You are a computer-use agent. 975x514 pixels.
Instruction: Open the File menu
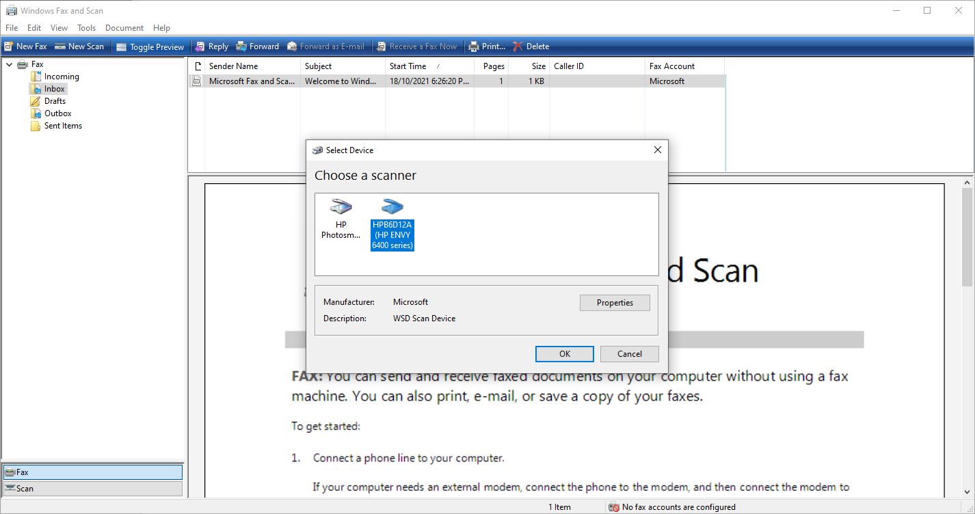tap(12, 28)
